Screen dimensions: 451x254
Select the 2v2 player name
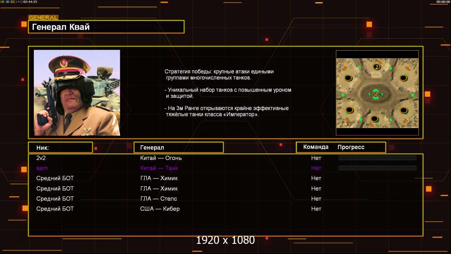pyautogui.click(x=41, y=158)
